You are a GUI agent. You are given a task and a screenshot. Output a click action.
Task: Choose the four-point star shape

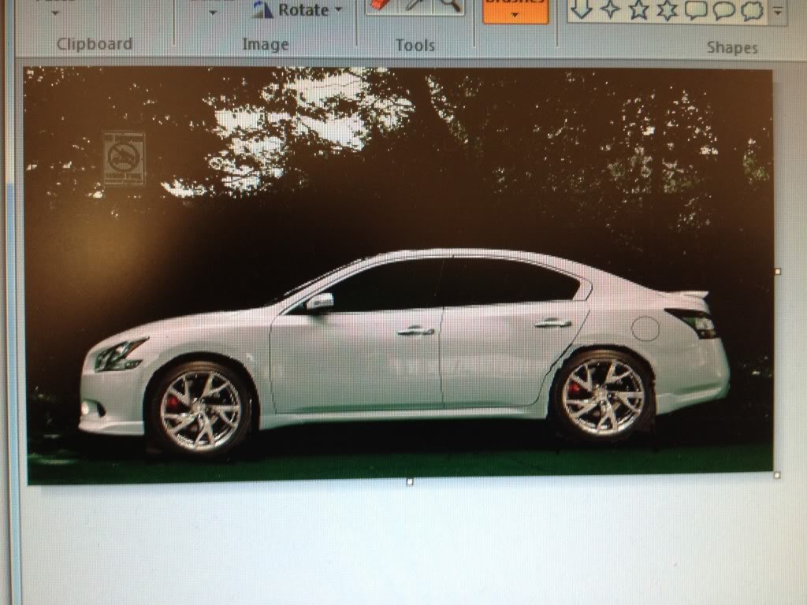click(611, 9)
